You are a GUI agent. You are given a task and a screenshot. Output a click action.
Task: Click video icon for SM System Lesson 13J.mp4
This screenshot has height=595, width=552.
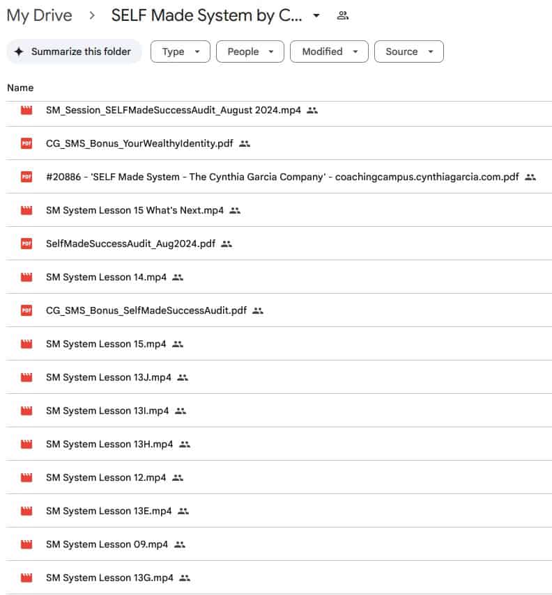click(26, 377)
